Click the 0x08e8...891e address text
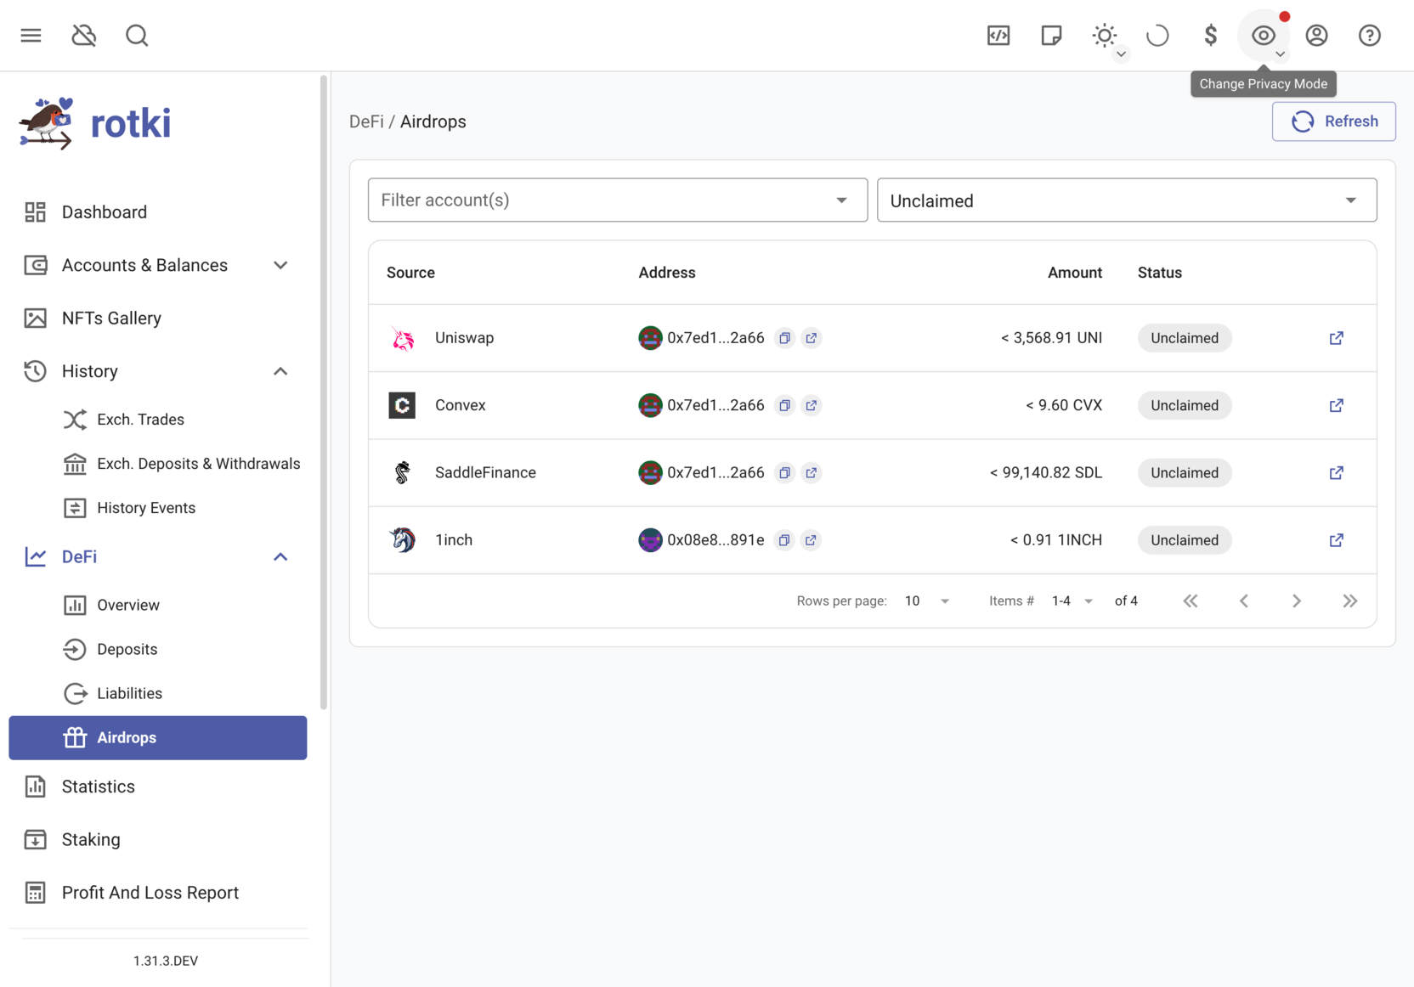 coord(715,540)
